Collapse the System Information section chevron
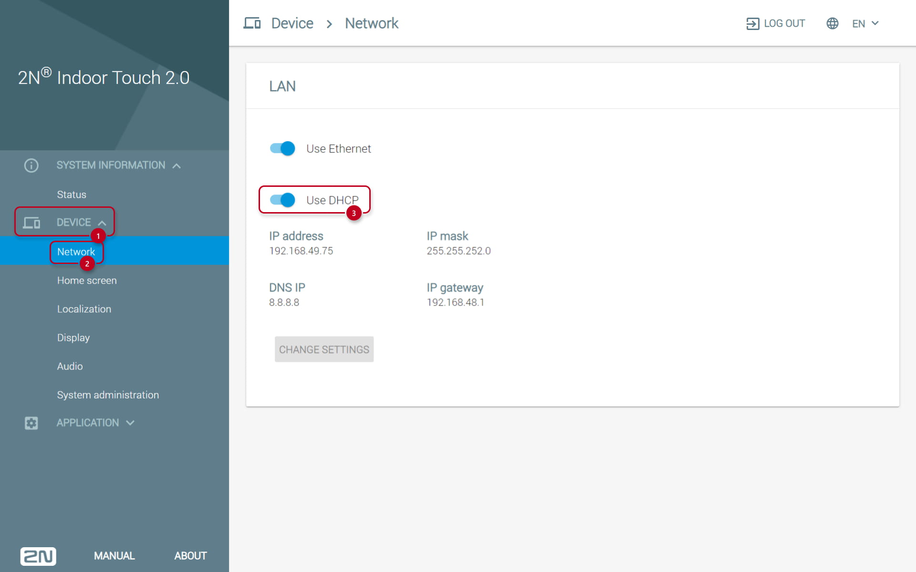The height and width of the screenshot is (572, 916). click(177, 166)
